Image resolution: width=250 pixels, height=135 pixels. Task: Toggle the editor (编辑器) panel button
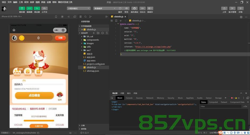[29, 8]
